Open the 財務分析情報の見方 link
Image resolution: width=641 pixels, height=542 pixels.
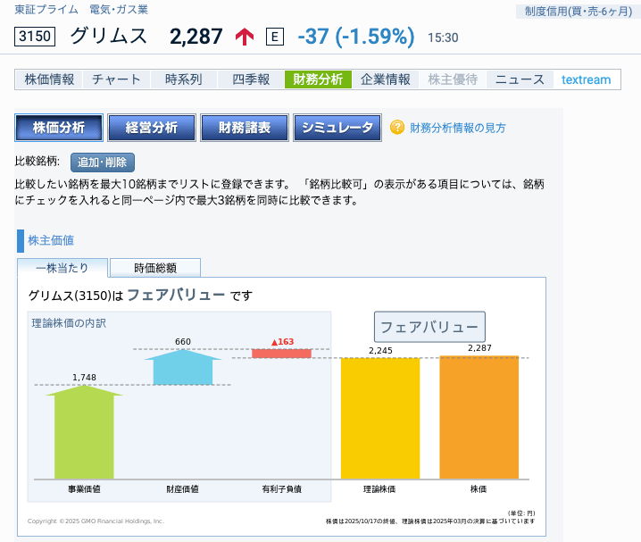(x=458, y=128)
